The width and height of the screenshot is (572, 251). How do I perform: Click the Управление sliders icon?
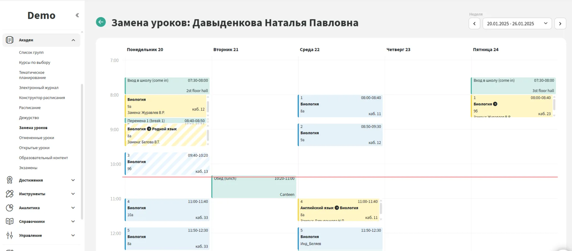[x=10, y=235]
